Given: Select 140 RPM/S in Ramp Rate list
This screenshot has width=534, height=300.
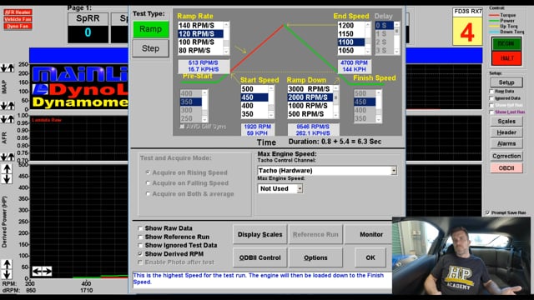Looking at the screenshot, I should [x=200, y=26].
